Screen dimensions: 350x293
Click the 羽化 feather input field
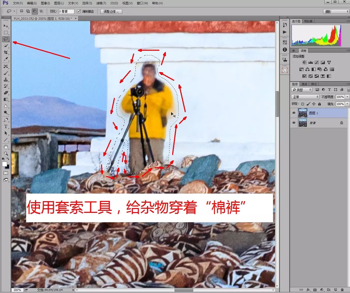tap(66, 11)
